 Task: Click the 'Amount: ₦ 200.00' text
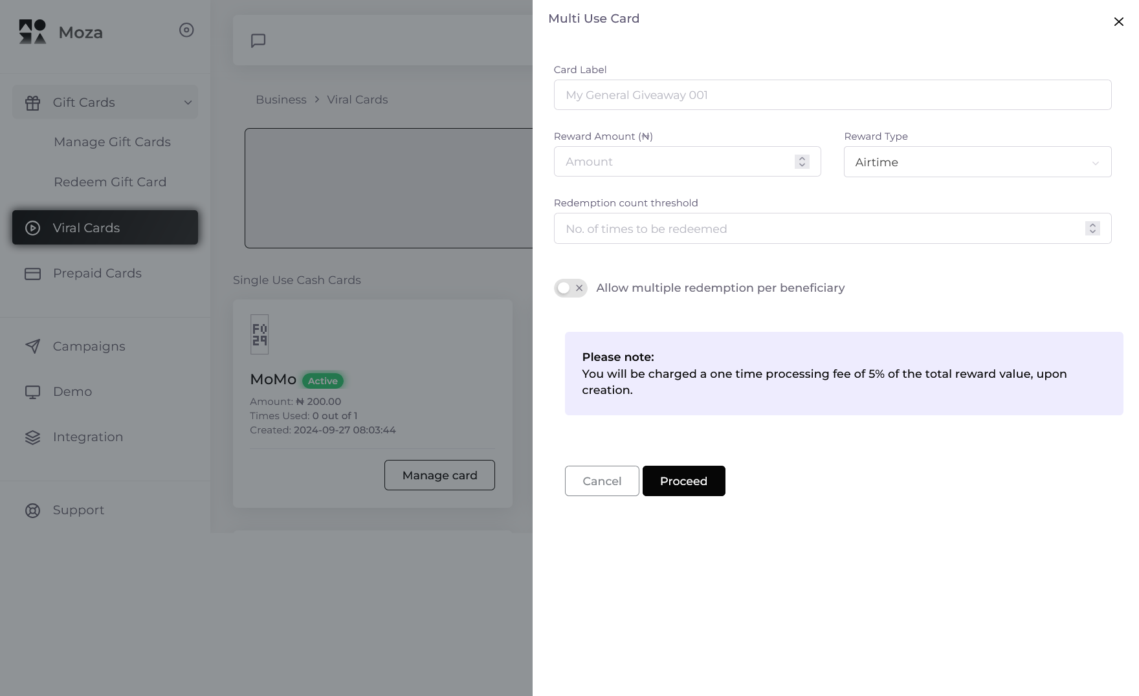(x=295, y=402)
